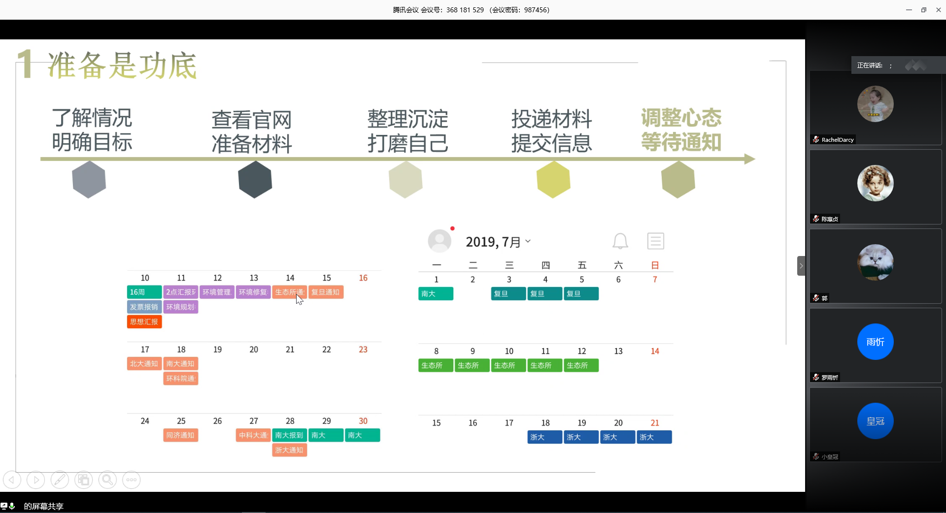
Task: Click the 南大 event on July 1
Action: [436, 294]
